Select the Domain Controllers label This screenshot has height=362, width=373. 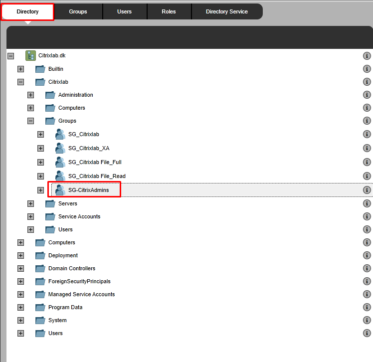point(72,269)
